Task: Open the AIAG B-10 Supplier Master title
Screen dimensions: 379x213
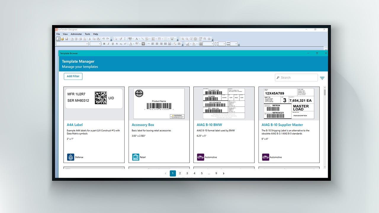Action: coord(282,125)
